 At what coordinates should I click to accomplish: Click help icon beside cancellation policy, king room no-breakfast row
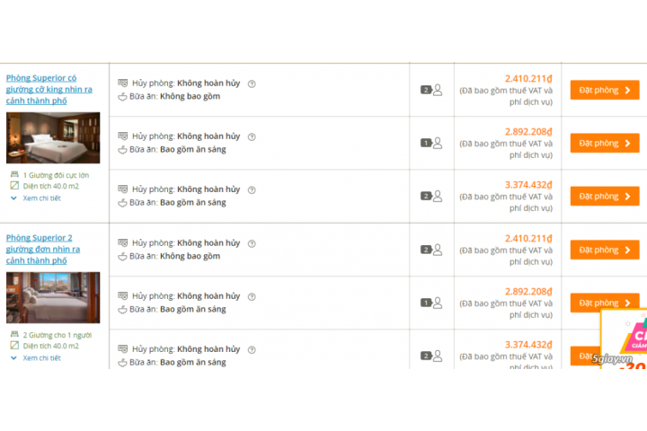[252, 84]
